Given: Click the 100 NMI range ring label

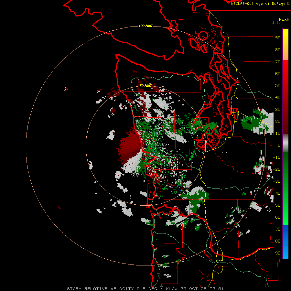Looking at the screenshot, I should (145, 26).
